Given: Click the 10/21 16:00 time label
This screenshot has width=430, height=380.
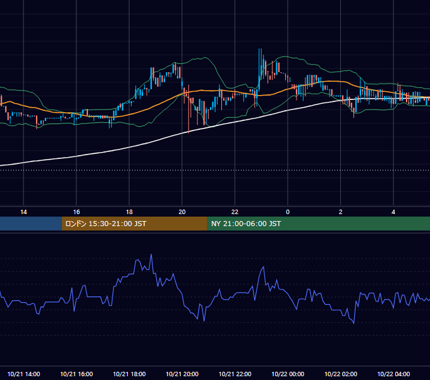Looking at the screenshot, I should (77, 374).
